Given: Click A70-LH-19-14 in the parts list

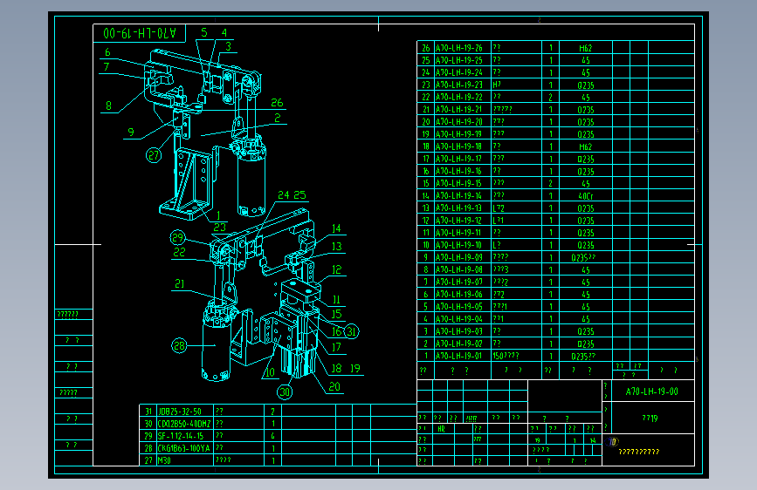Looking at the screenshot, I should pos(458,196).
